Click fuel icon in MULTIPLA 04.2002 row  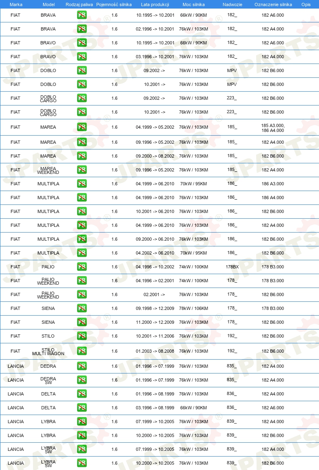[82, 253]
